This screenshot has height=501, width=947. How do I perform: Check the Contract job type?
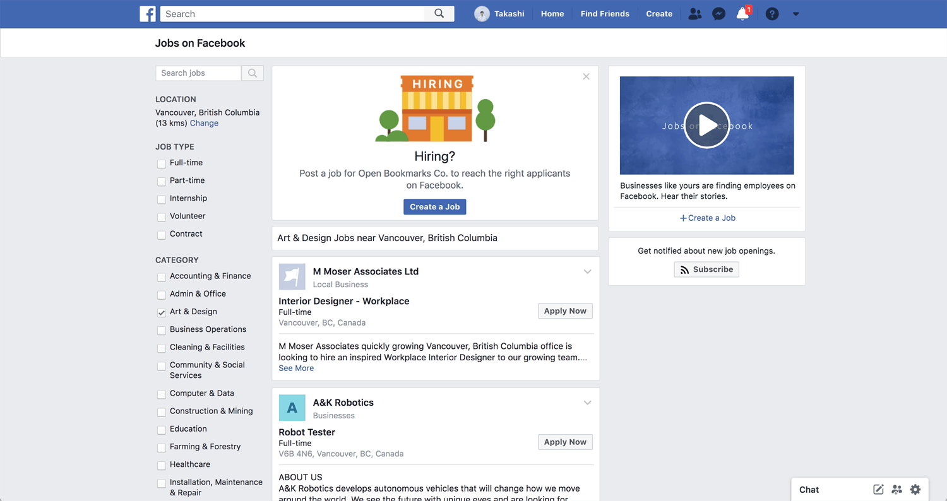point(162,234)
